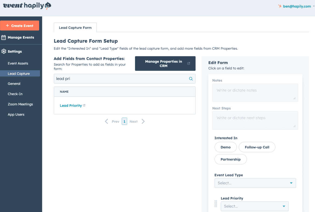Image resolution: width=315 pixels, height=212 pixels.
Task: Expand the Lead Priority select dropdown
Action: click(x=254, y=206)
